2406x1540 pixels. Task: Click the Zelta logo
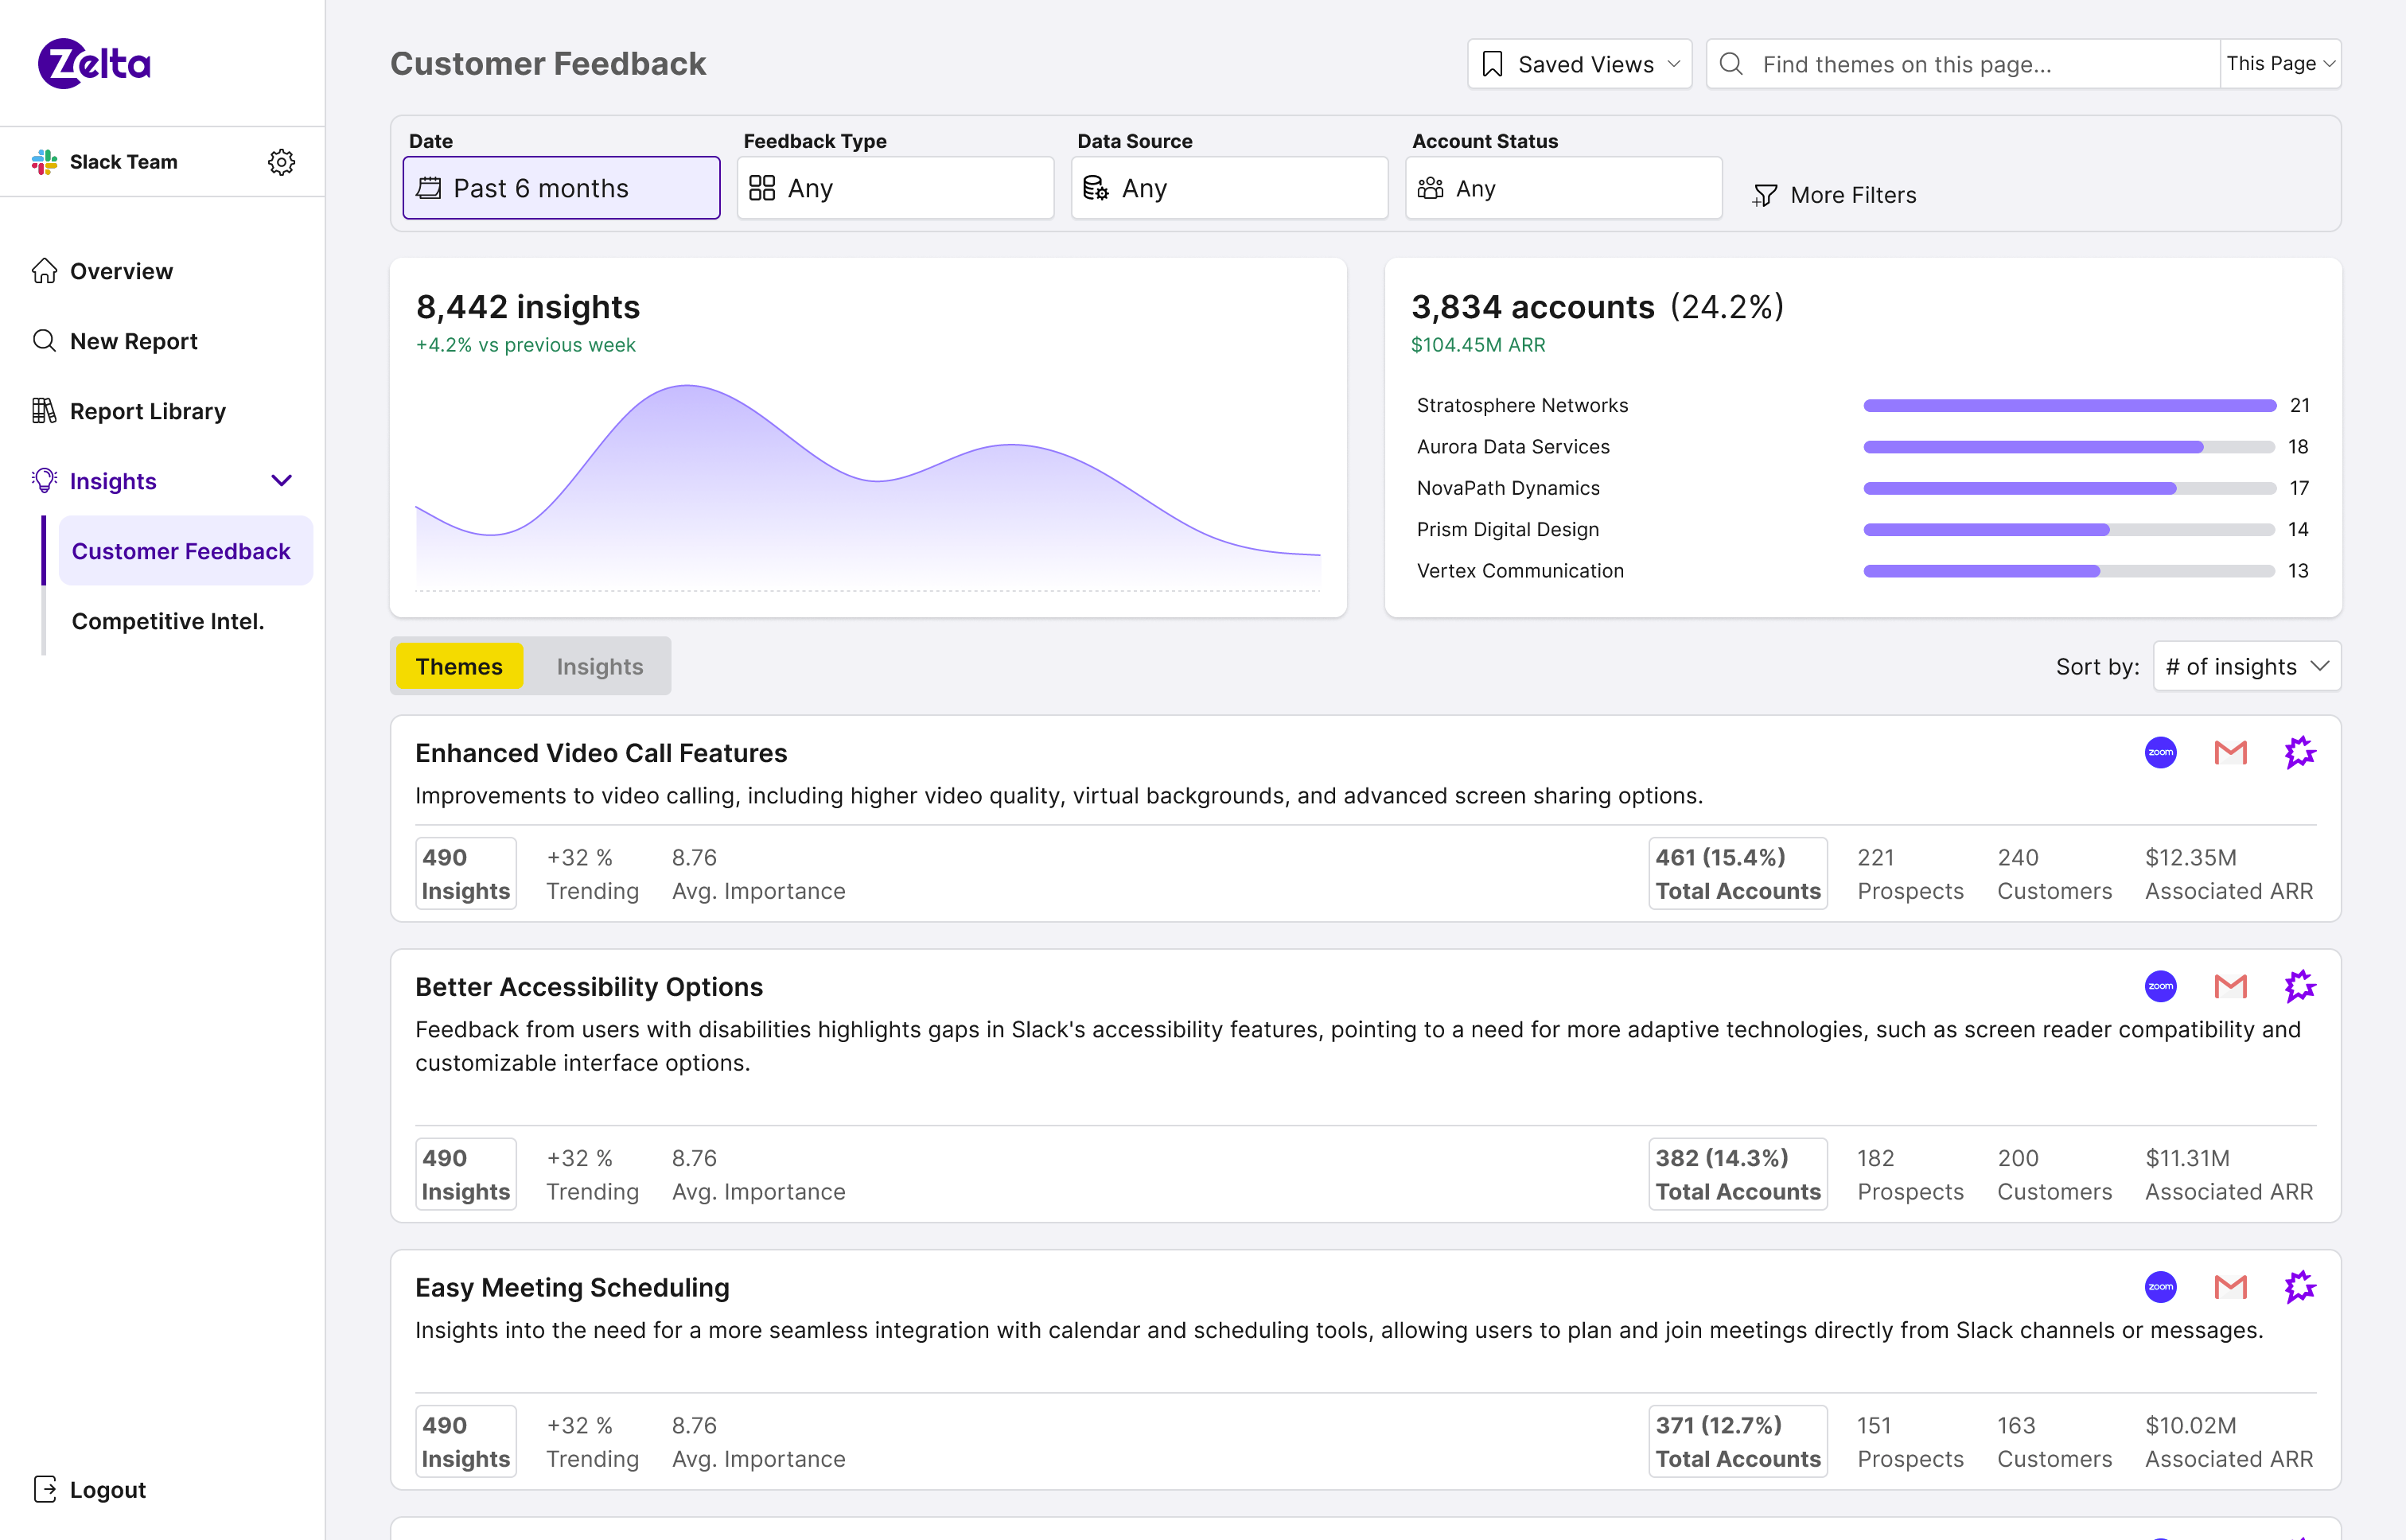coord(94,63)
